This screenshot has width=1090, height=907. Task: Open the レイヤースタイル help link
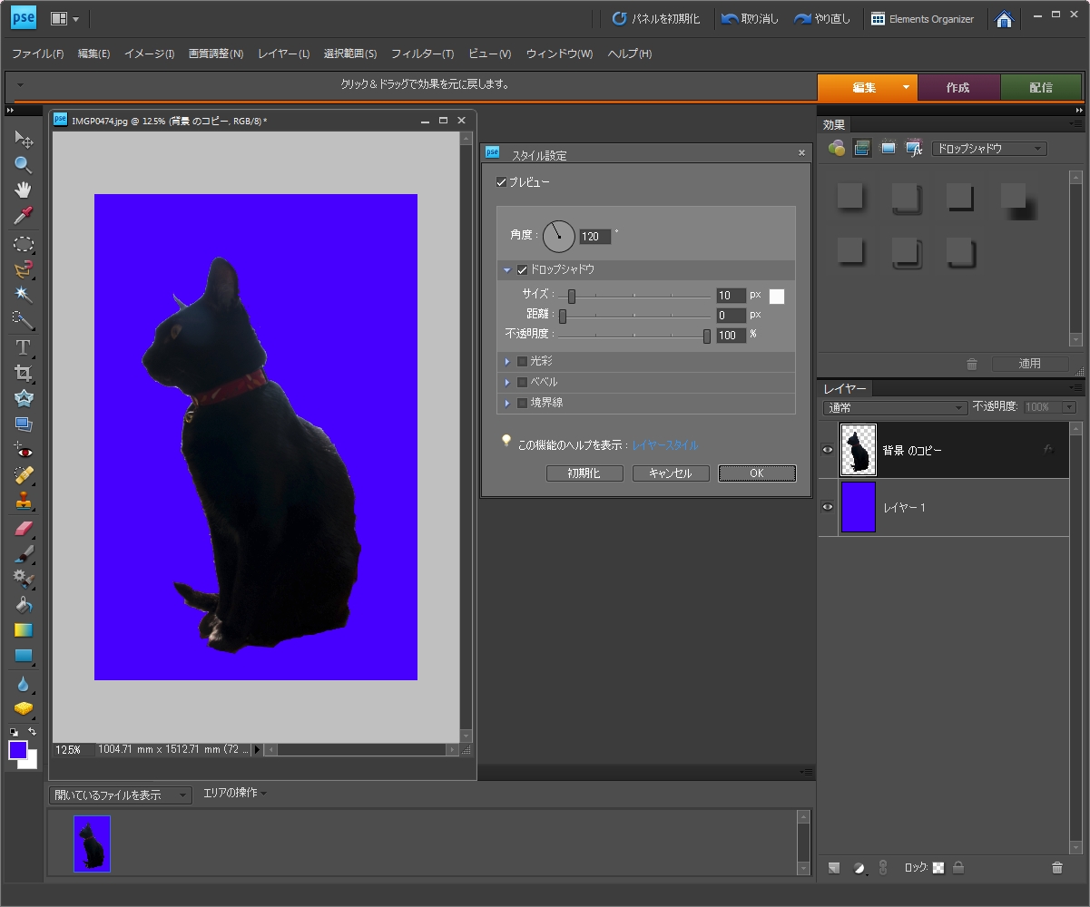[665, 445]
